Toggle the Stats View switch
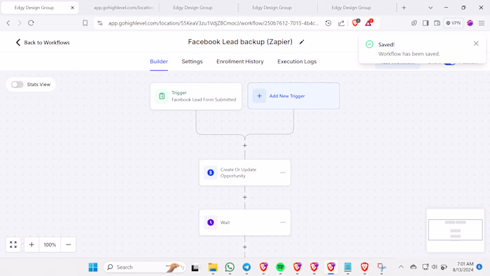Screen dimensions: 490x276 tap(17, 84)
